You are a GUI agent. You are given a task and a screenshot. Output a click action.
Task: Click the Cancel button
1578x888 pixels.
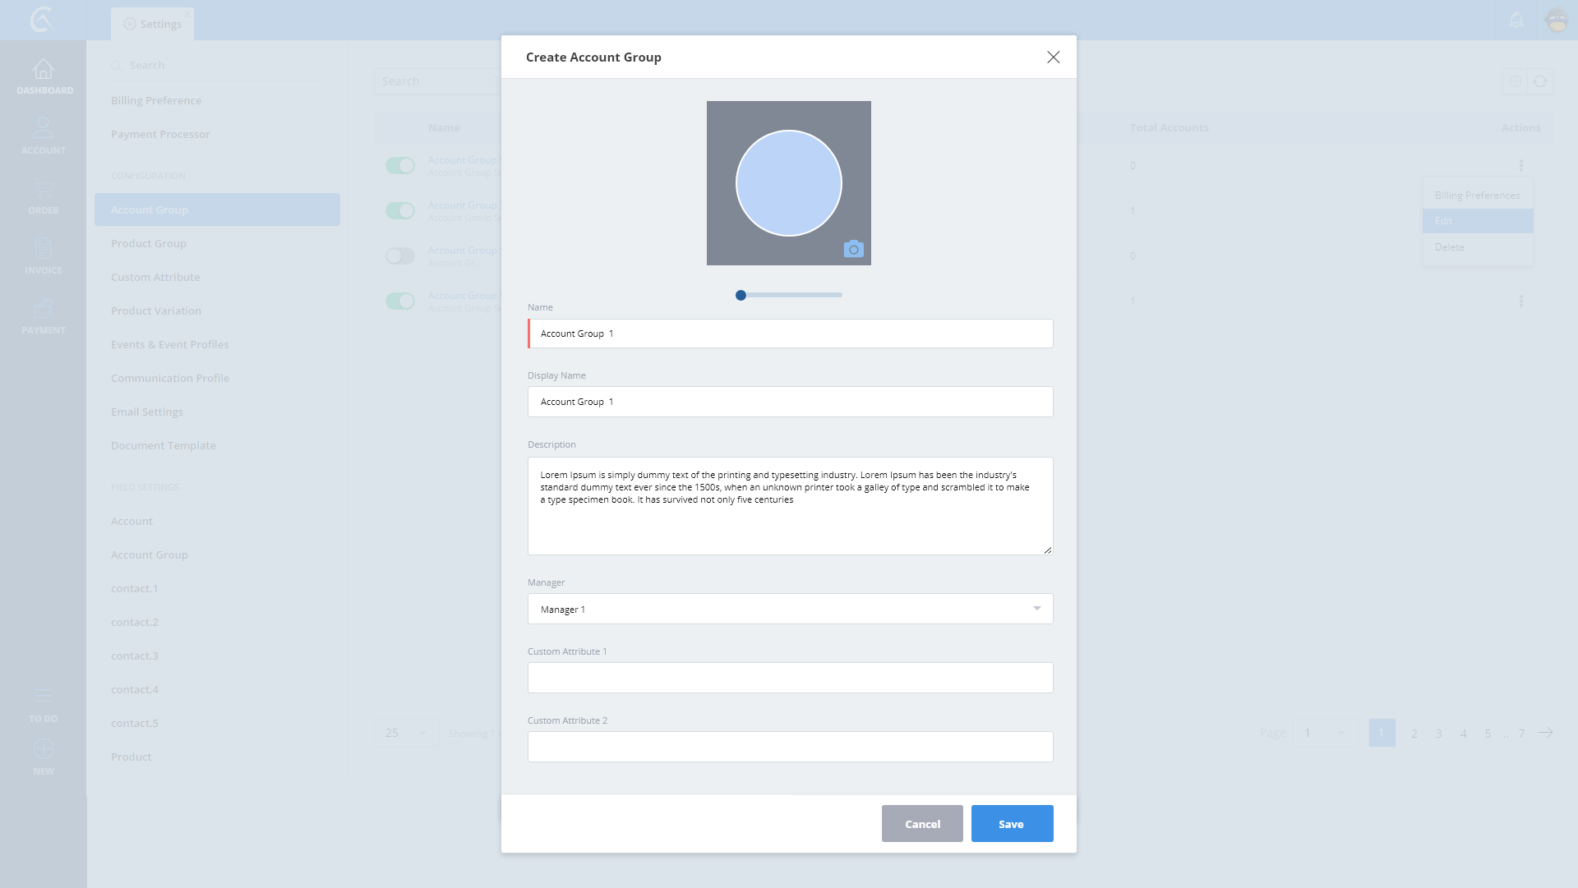(922, 824)
